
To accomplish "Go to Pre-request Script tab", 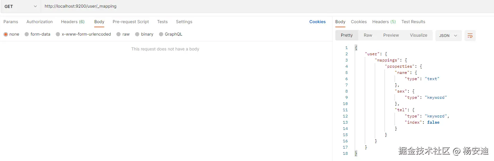I will (131, 22).
